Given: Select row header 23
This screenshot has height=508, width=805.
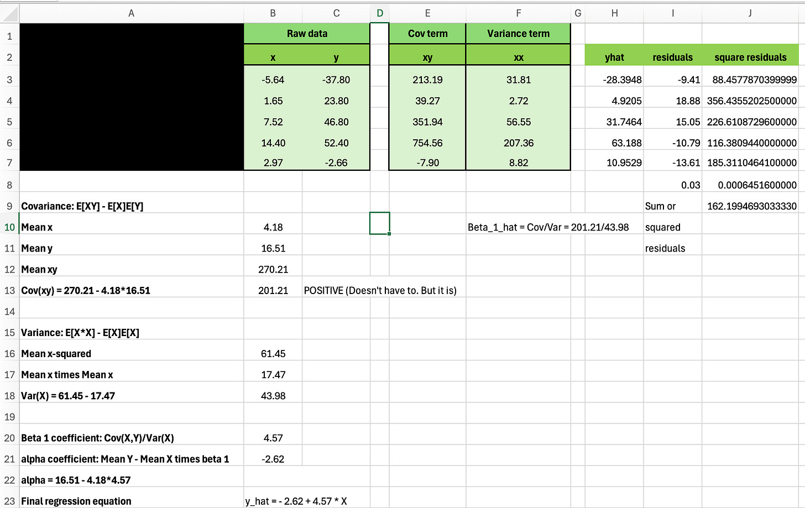Looking at the screenshot, I should click(9, 501).
